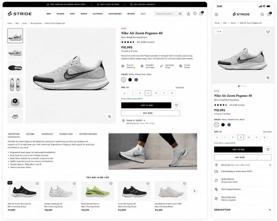Open the ACCESSORIES navigation menu

click(x=115, y=14)
